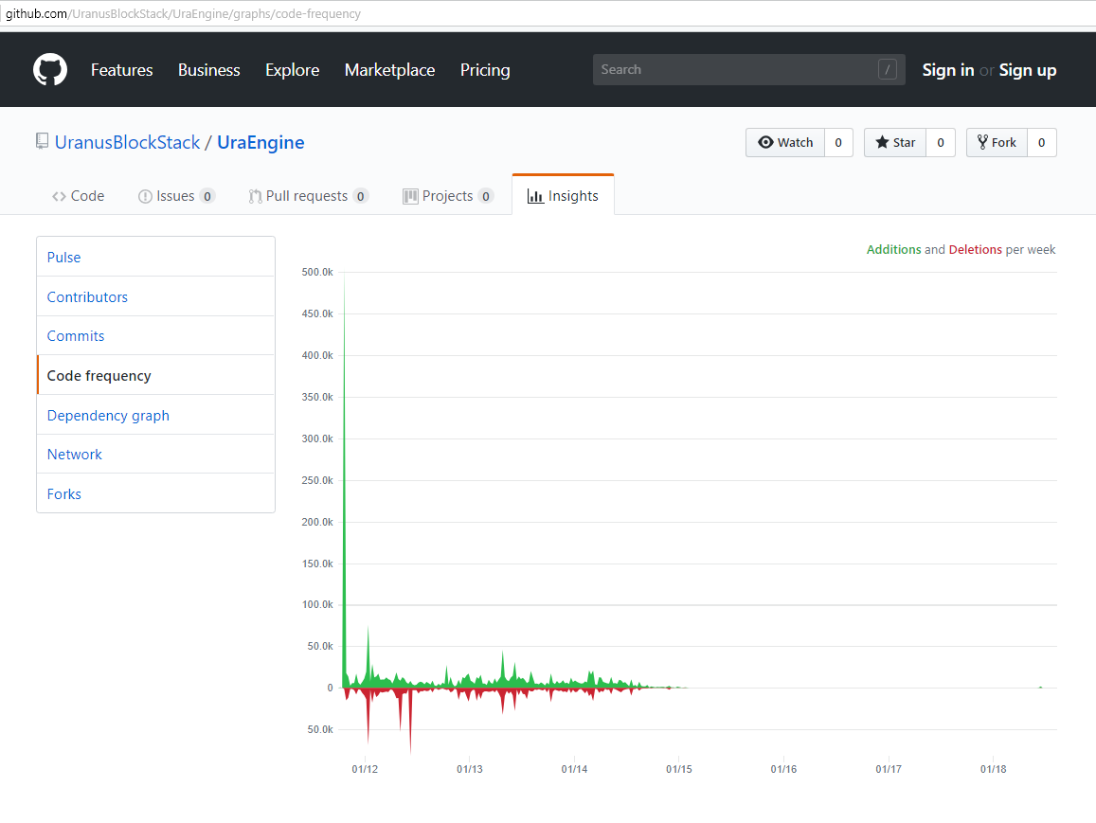Open Forks in the sidebar
Viewport: 1096px width, 823px height.
(156, 494)
